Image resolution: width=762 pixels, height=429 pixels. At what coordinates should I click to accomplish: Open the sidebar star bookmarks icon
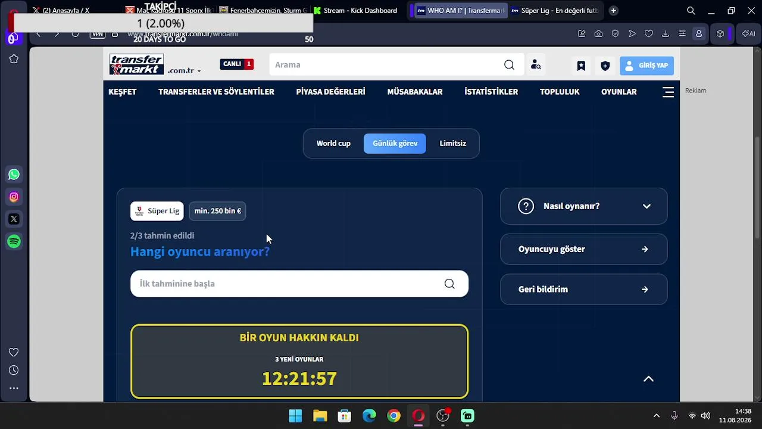click(14, 59)
